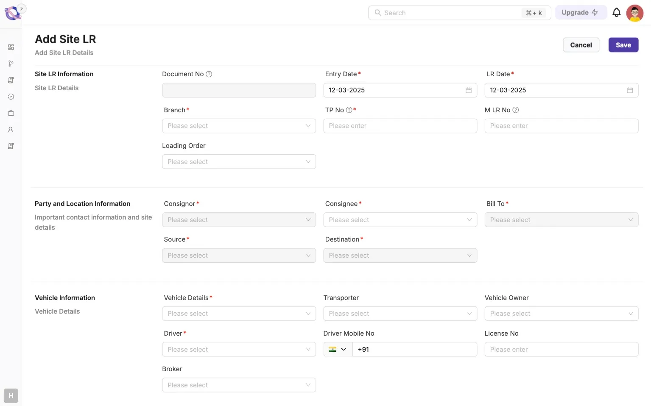Select the country code flag dropdown

click(x=338, y=350)
